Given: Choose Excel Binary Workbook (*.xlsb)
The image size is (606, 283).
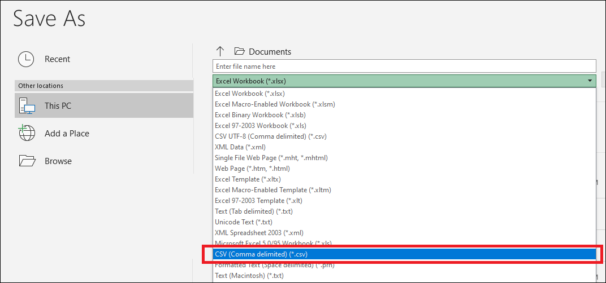Looking at the screenshot, I should 404,115.
